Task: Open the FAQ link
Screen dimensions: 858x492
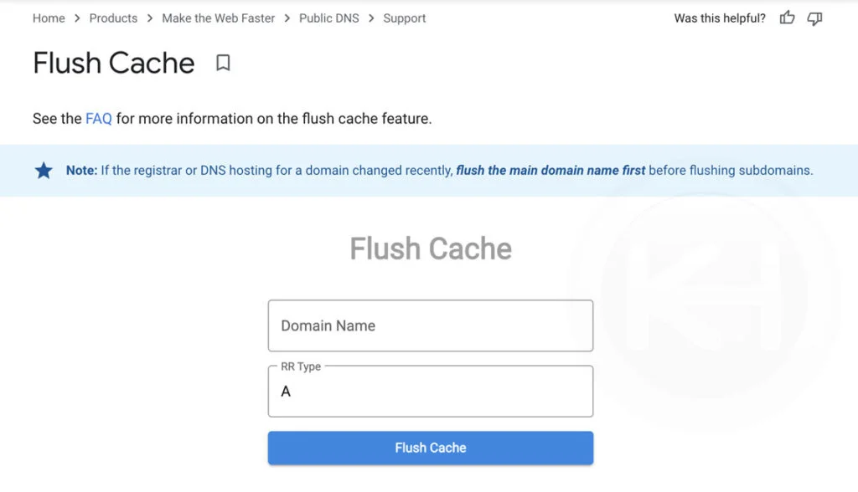Action: pos(98,118)
